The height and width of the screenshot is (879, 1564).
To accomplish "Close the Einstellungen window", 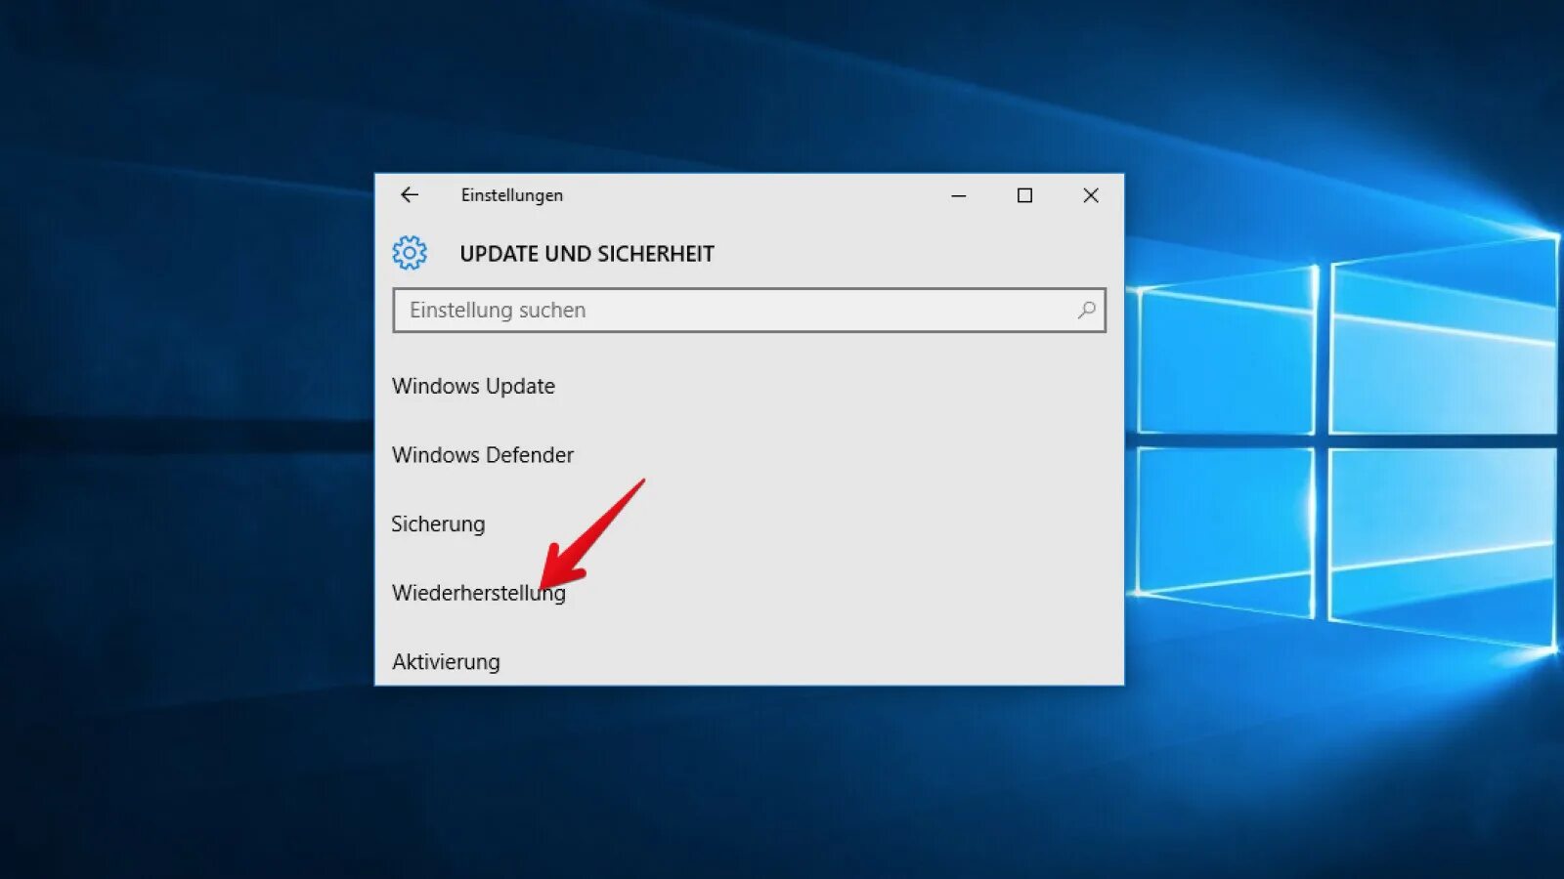I will [1091, 195].
